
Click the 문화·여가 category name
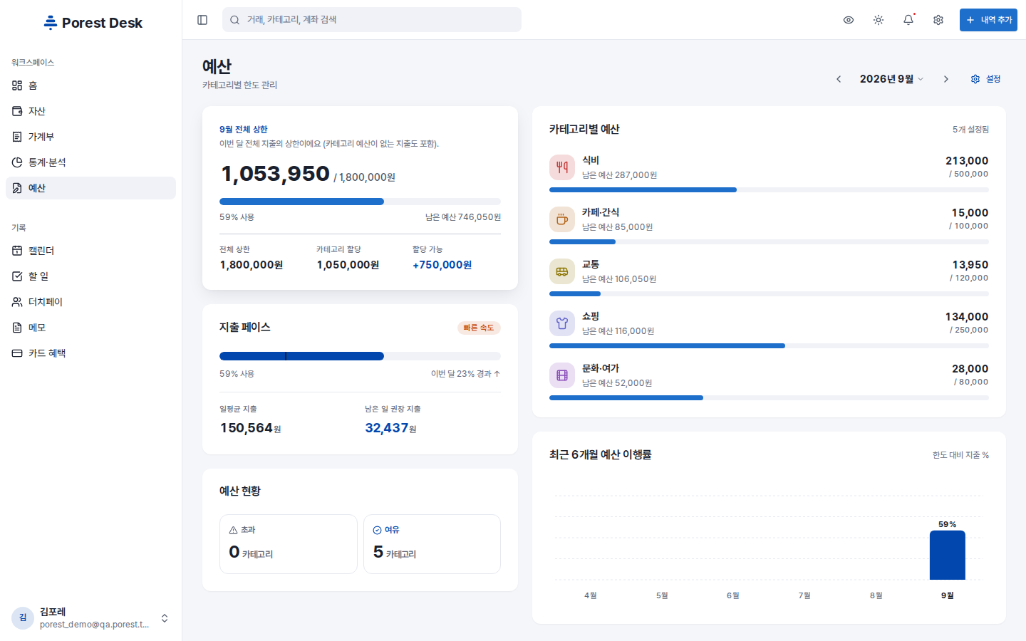pyautogui.click(x=601, y=368)
